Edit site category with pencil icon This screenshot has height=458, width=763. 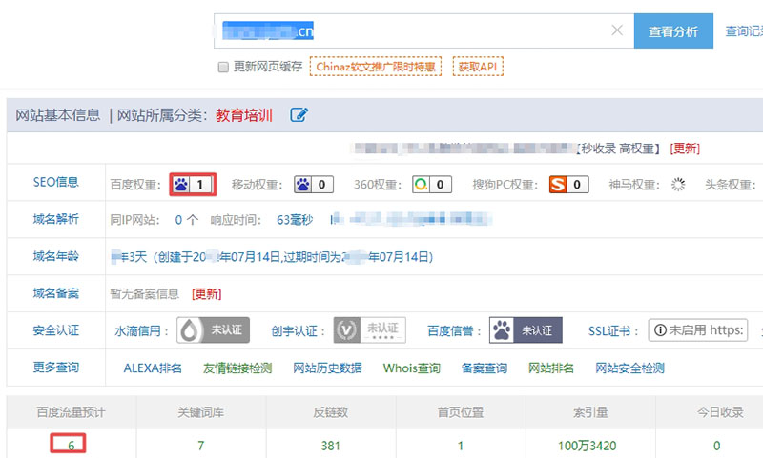tap(299, 115)
